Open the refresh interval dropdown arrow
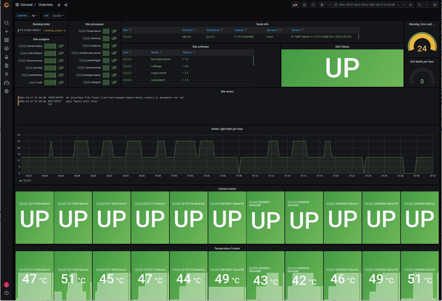The height and width of the screenshot is (301, 442). click(x=426, y=5)
